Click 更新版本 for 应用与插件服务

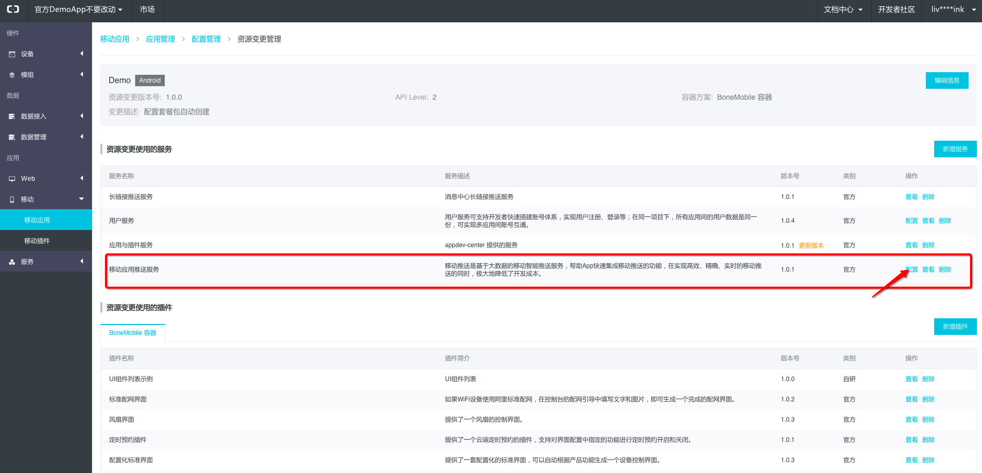click(x=811, y=246)
